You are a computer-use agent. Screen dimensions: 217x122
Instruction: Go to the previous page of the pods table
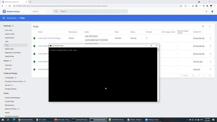coord(199,76)
